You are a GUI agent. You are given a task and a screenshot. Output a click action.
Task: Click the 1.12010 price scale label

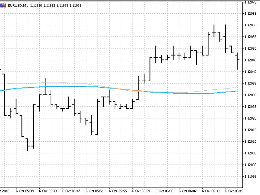tap(250, 141)
